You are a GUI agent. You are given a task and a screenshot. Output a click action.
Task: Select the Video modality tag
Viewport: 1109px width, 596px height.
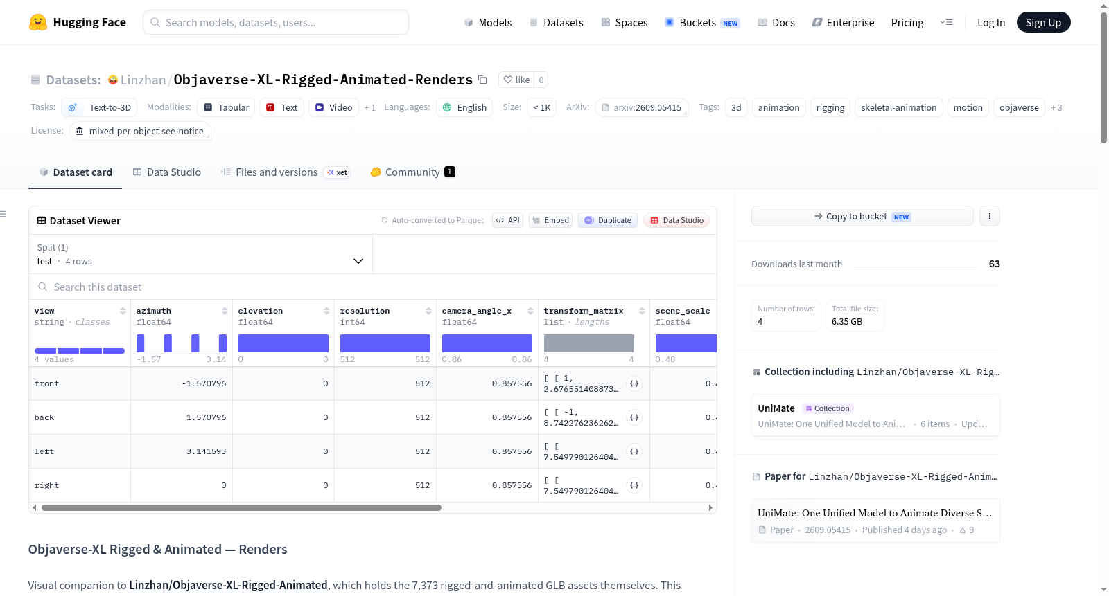333,107
